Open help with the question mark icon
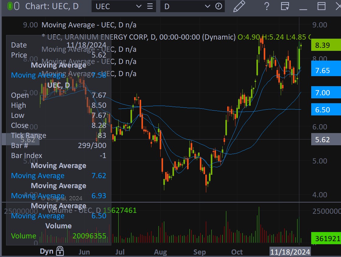Viewport: 341px width, 257px height. 266,6
